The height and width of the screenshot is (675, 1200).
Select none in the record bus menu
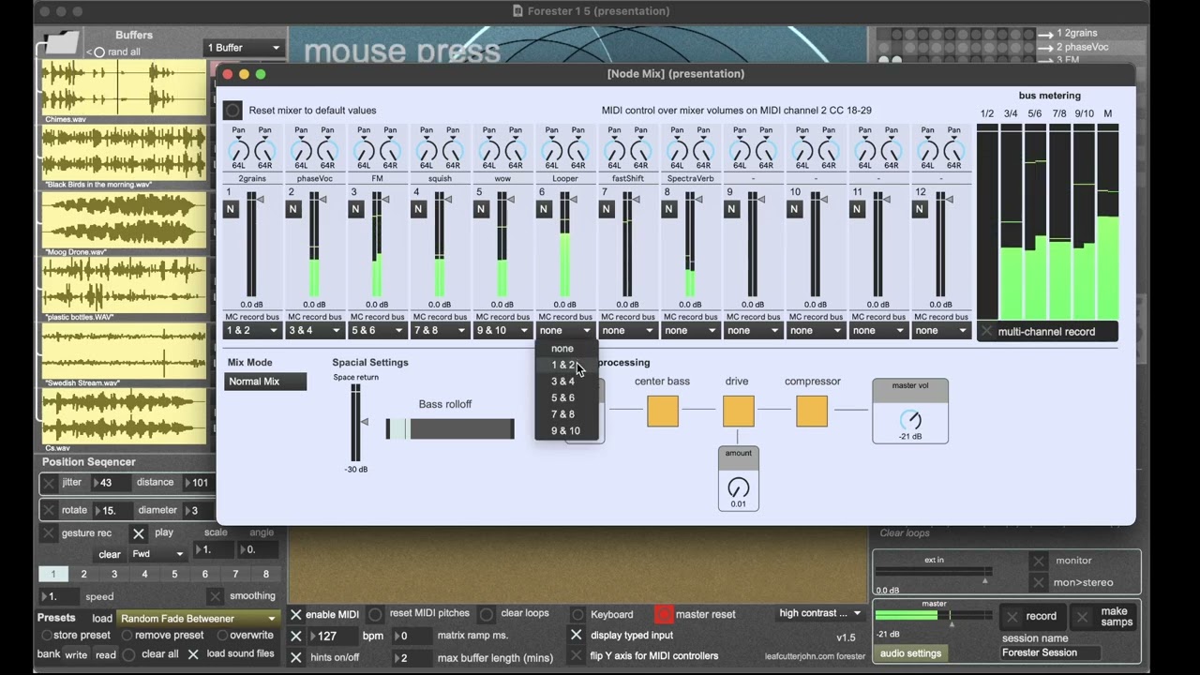pyautogui.click(x=566, y=349)
